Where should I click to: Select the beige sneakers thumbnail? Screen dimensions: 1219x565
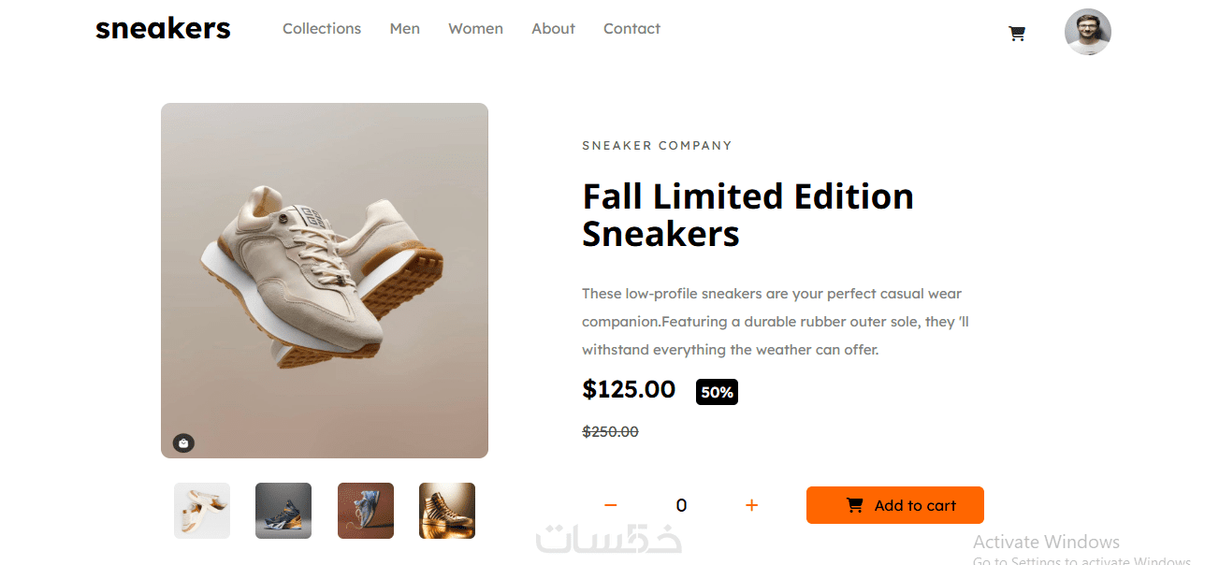(x=202, y=511)
